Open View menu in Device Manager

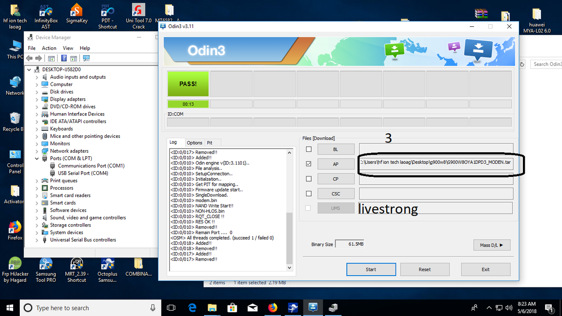click(x=68, y=48)
